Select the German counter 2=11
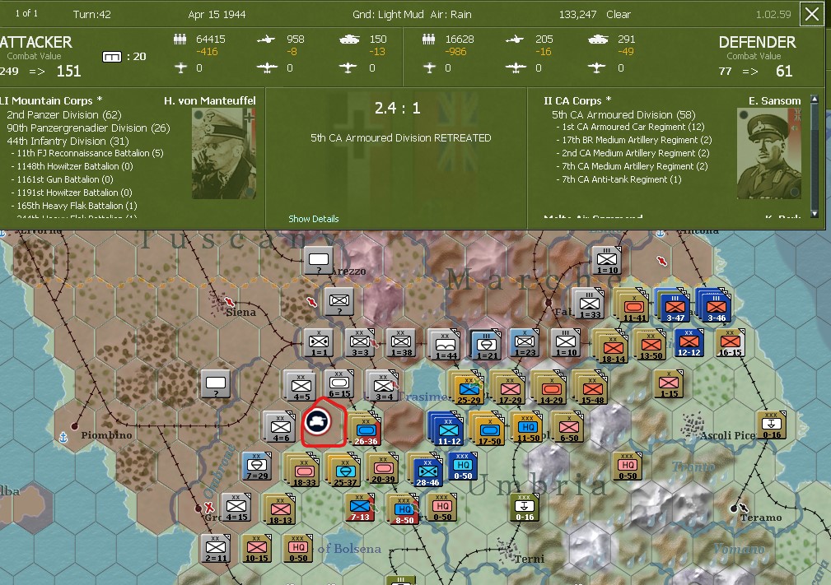 pyautogui.click(x=216, y=548)
